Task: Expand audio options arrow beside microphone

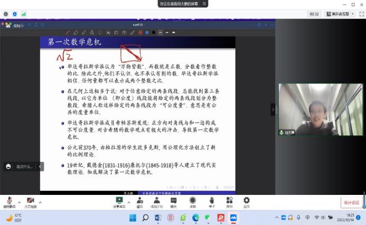Action: 19,202
